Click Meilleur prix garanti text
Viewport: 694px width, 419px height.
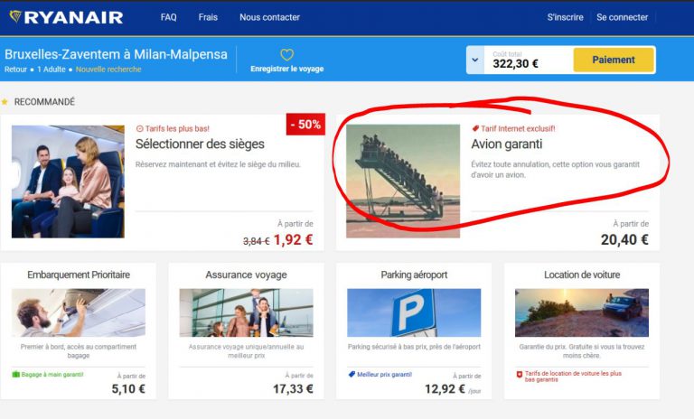384,375
